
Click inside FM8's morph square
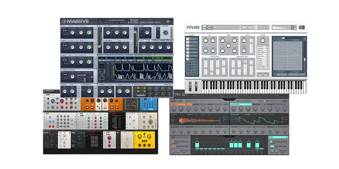288,56
